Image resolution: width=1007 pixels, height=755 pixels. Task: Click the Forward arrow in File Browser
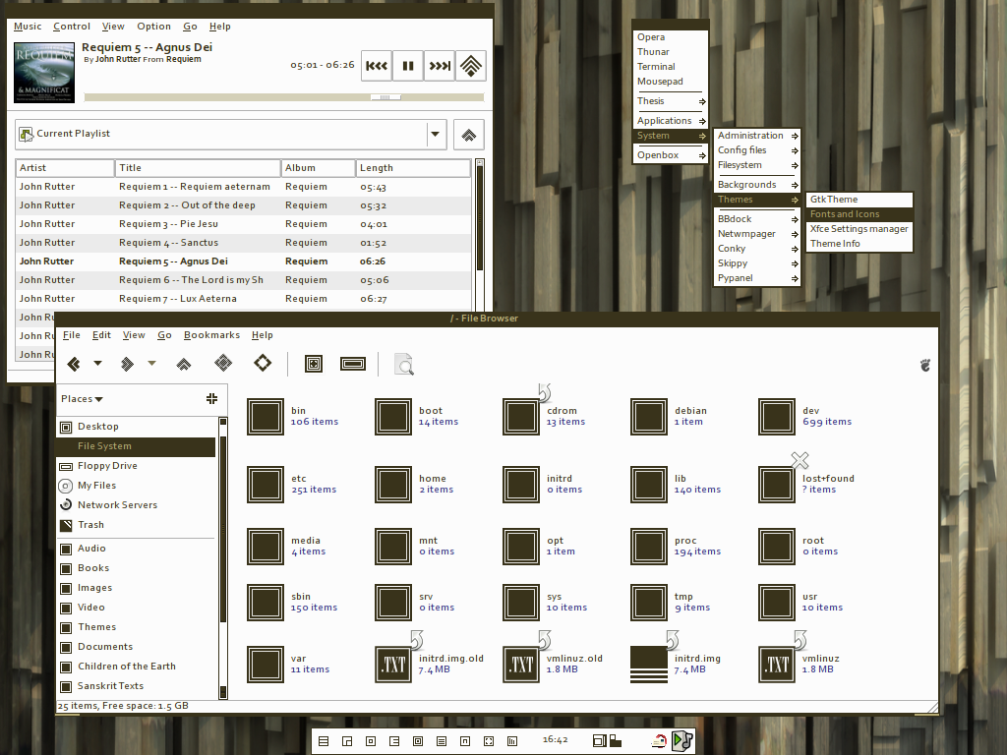[x=127, y=364]
